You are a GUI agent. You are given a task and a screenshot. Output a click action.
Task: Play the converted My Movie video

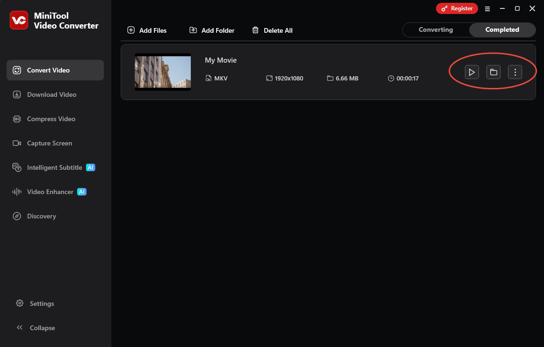[471, 72]
